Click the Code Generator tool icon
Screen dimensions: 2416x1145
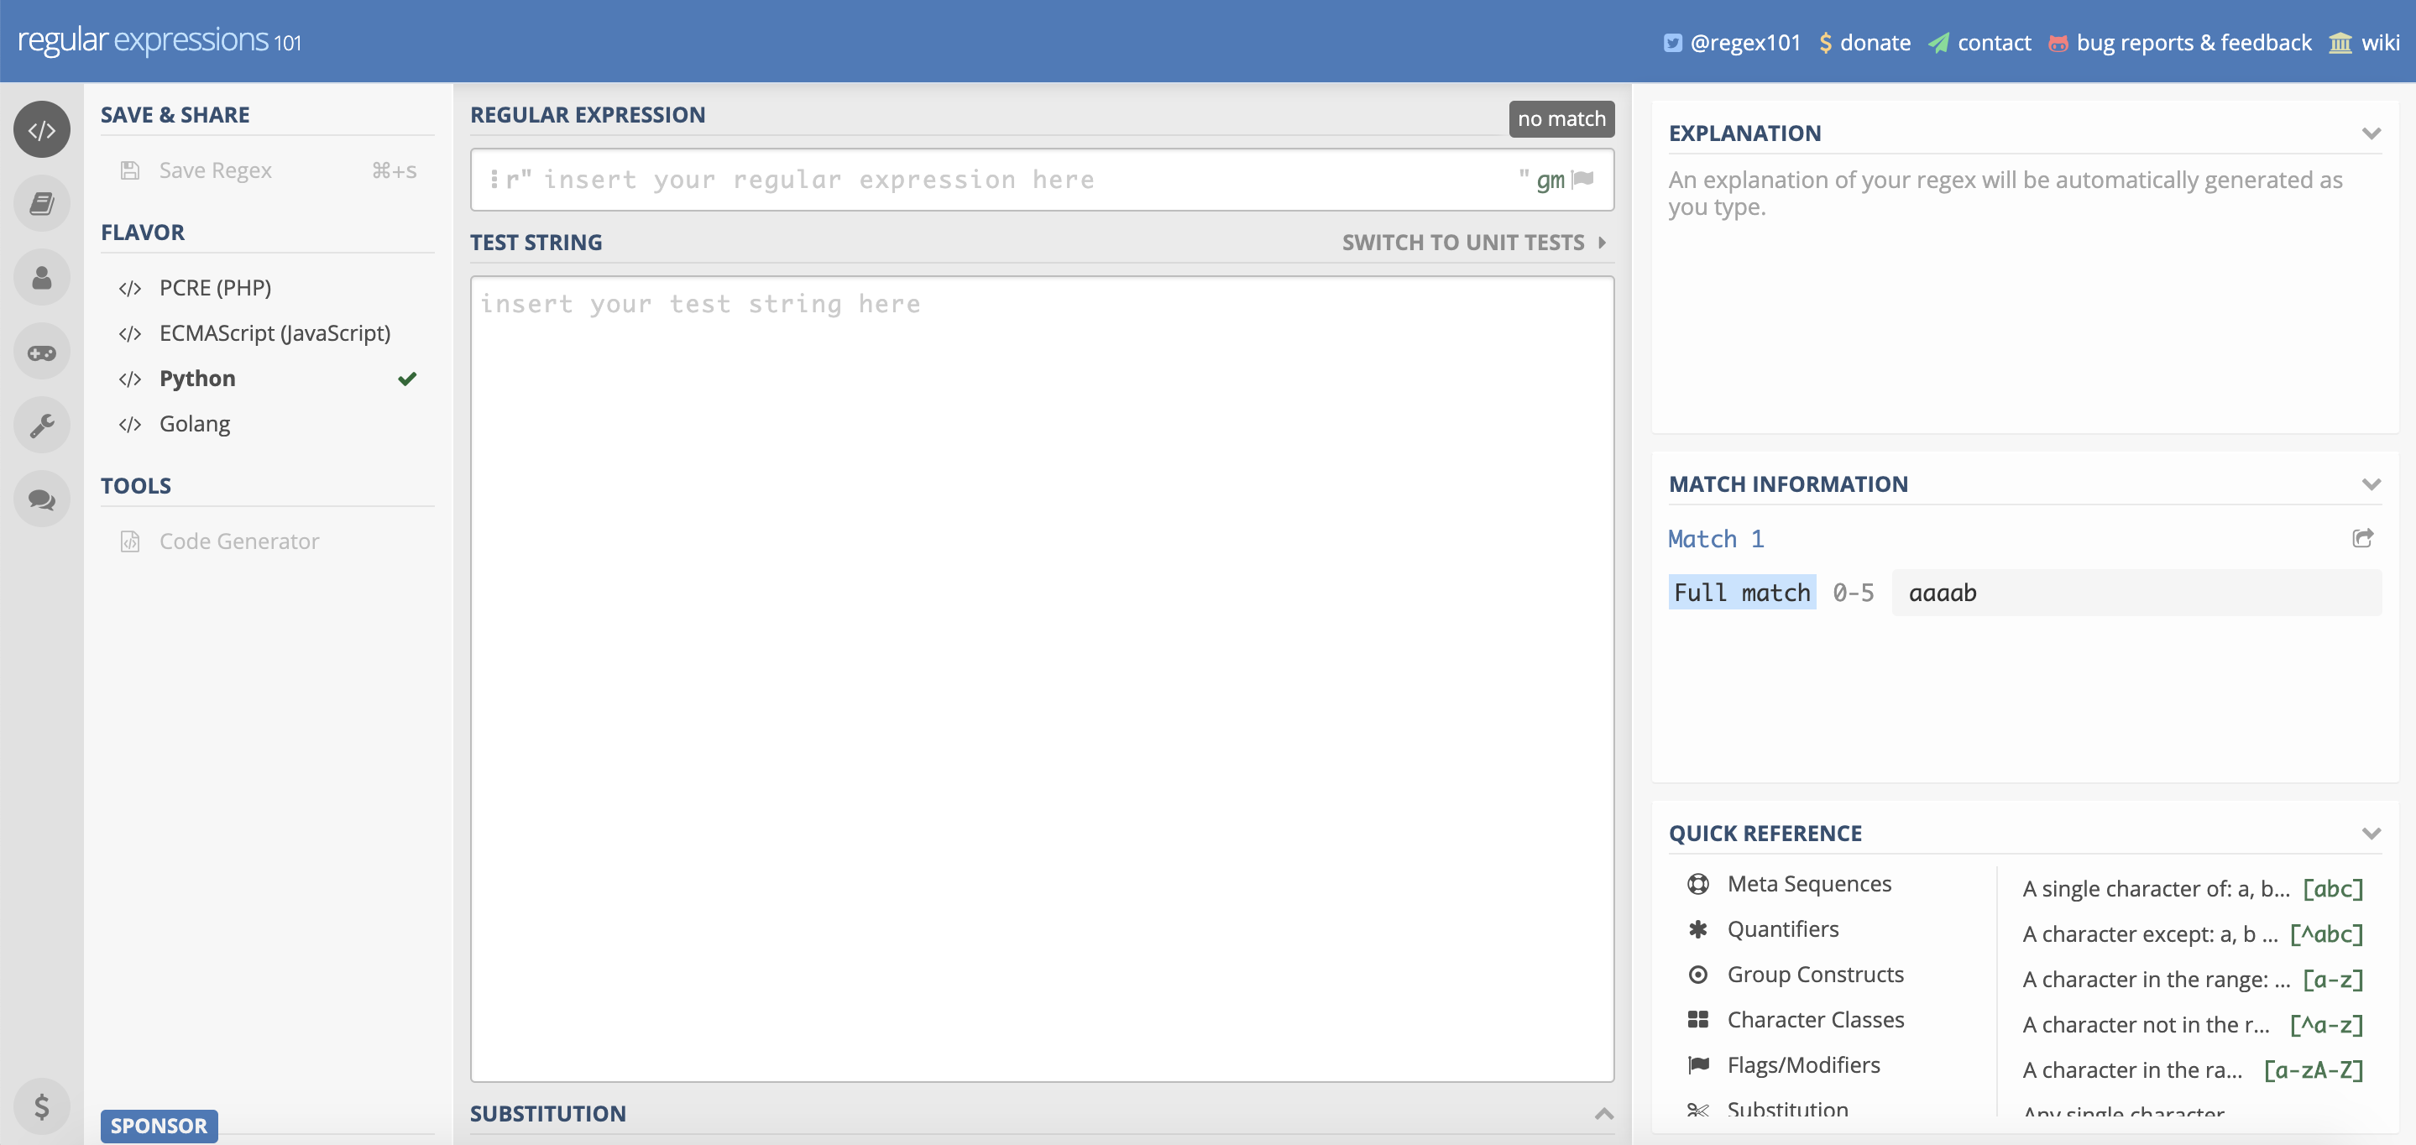point(131,540)
